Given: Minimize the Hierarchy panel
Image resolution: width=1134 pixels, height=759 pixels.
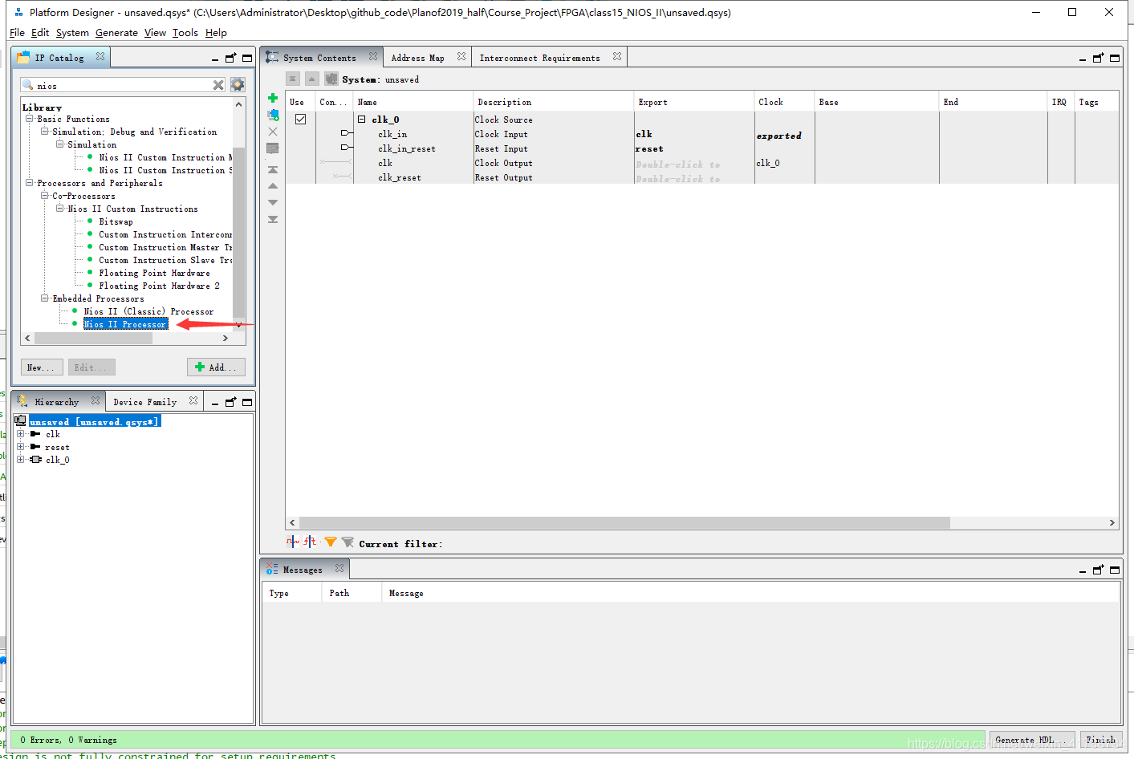Looking at the screenshot, I should pyautogui.click(x=215, y=403).
